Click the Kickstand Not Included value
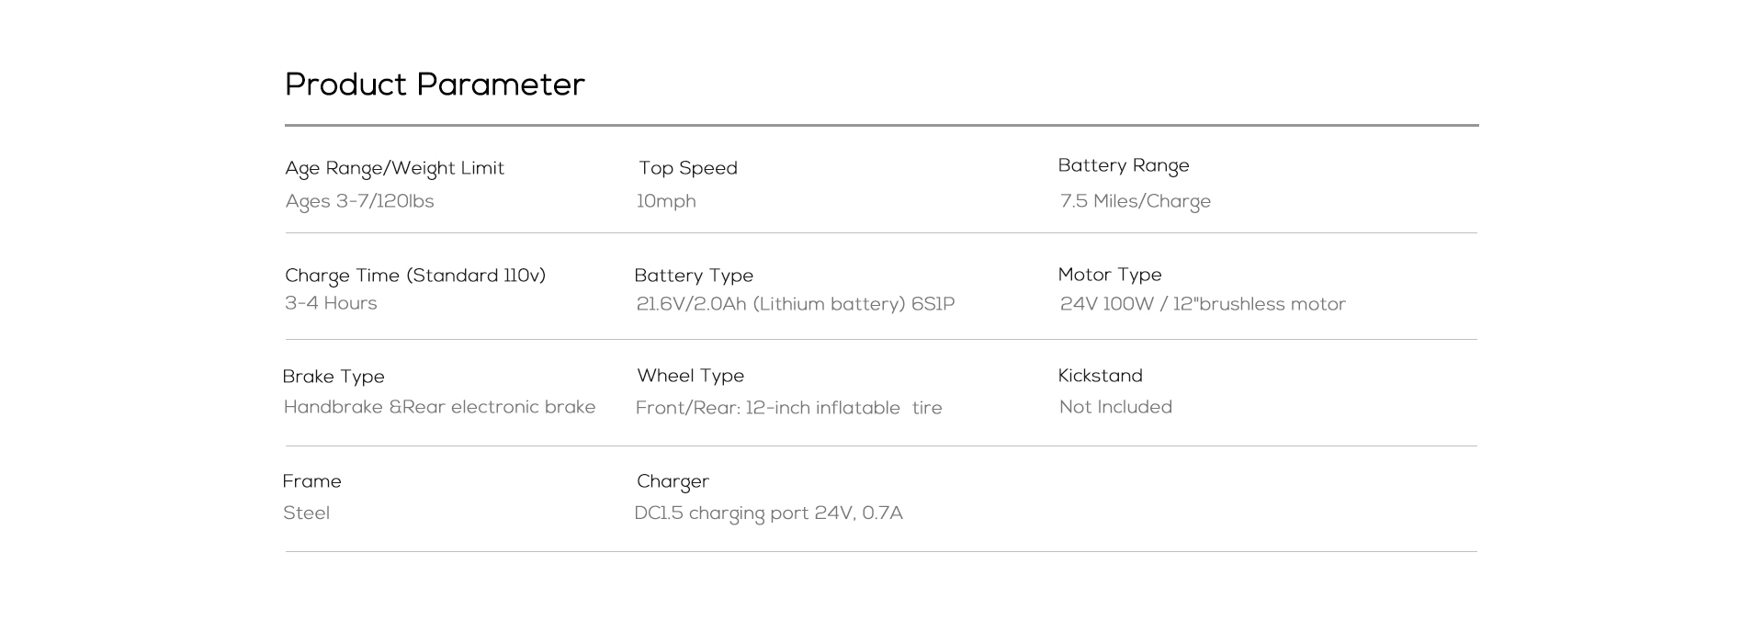 (1115, 407)
